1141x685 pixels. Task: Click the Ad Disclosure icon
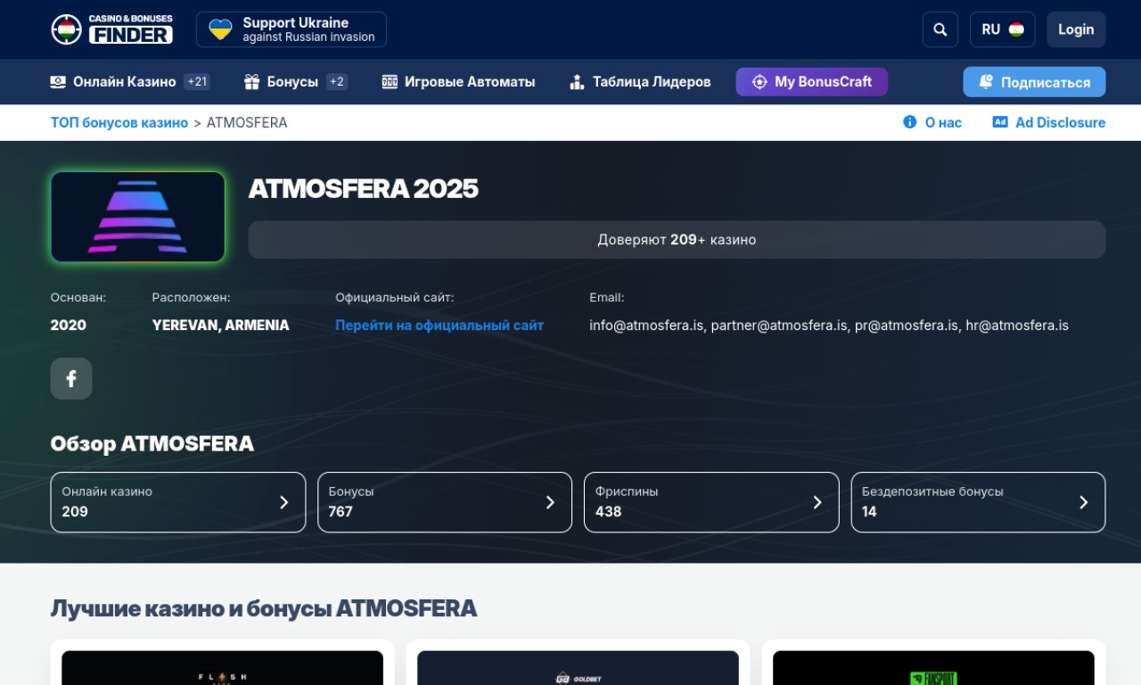(1000, 122)
